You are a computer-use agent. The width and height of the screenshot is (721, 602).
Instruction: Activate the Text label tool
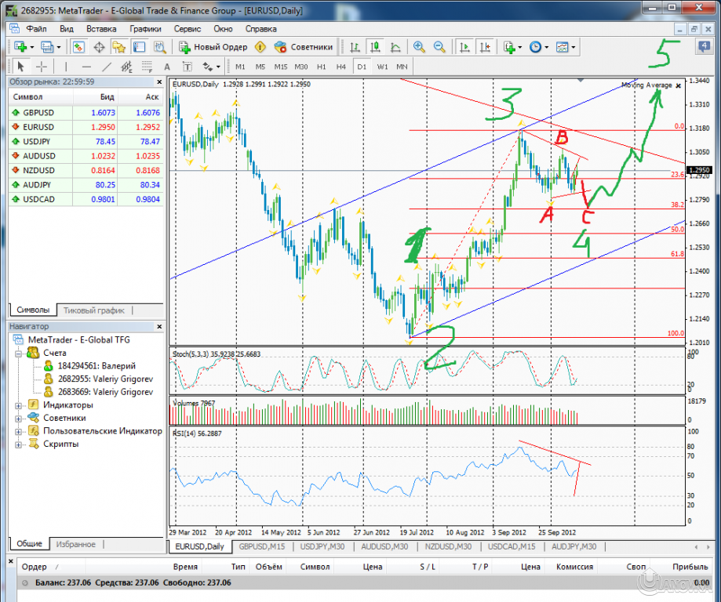point(187,64)
